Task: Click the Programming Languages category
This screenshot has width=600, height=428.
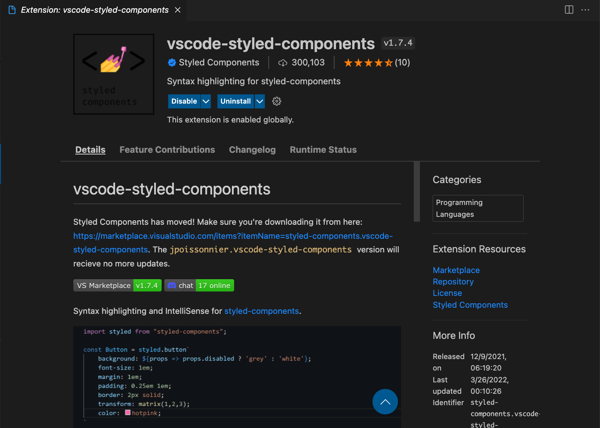Action: [478, 208]
